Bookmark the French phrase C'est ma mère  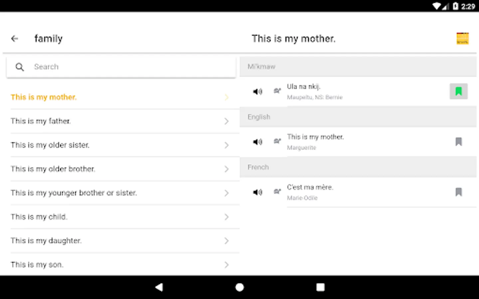pos(459,192)
